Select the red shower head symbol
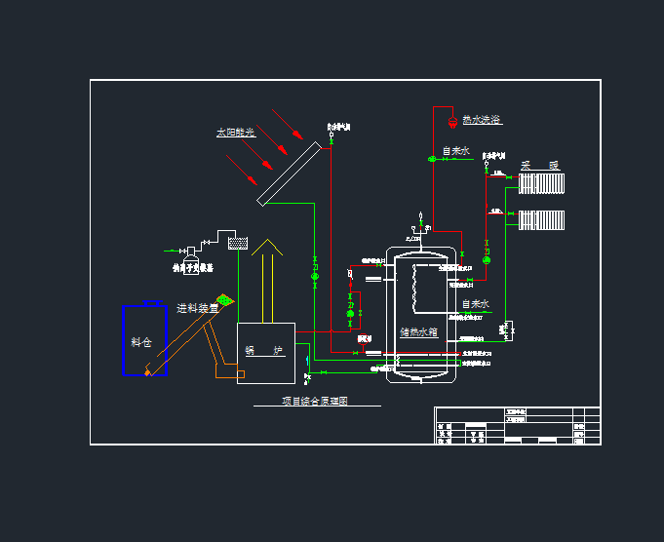This screenshot has width=664, height=542. point(452,123)
